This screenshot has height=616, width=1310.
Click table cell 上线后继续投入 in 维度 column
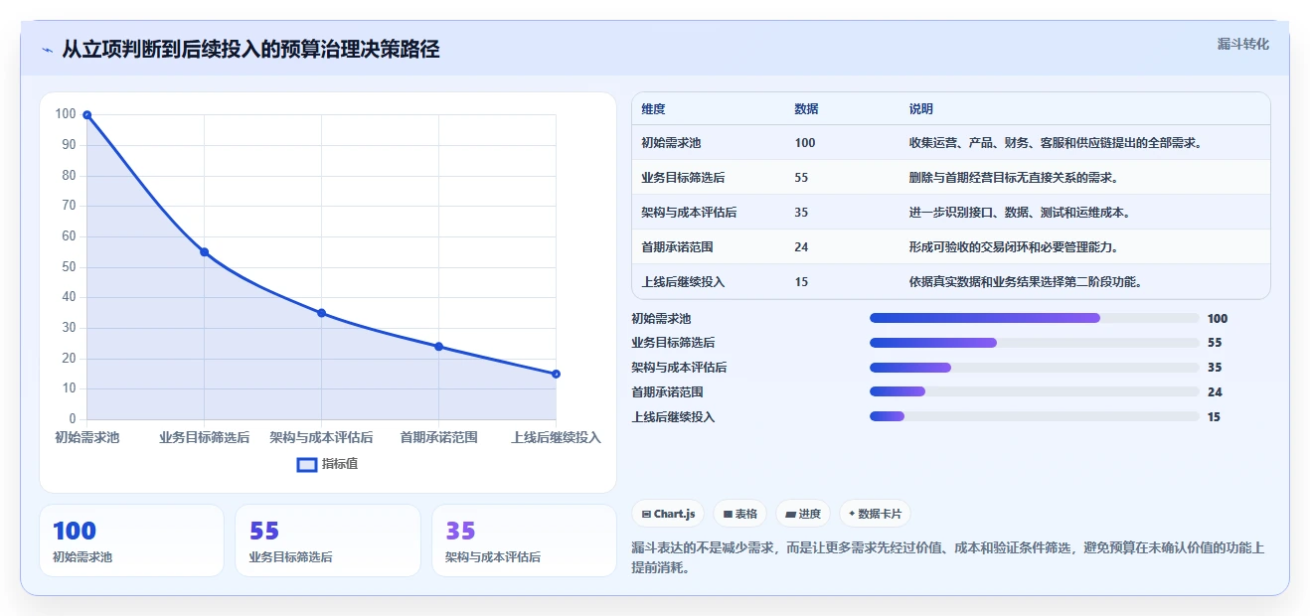coord(684,282)
